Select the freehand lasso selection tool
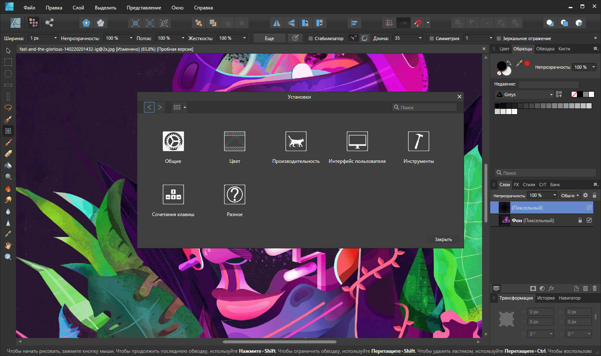The image size is (601, 356). click(x=8, y=108)
